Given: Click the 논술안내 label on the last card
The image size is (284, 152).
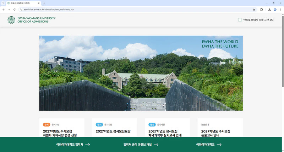Looking at the screenshot, I should point(205,124).
